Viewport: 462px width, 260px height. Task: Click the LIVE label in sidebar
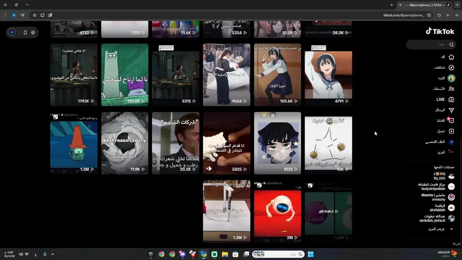click(440, 100)
